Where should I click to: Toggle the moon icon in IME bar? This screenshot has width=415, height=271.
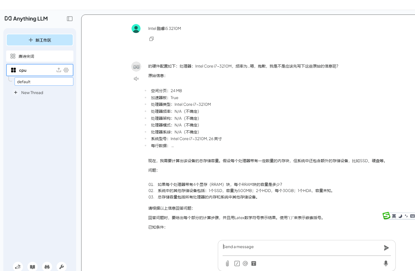click(x=400, y=216)
